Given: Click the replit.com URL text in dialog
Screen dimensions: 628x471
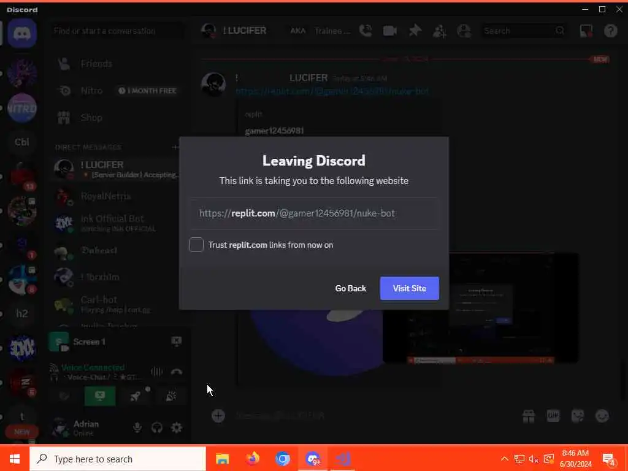Looking at the screenshot, I should click(x=297, y=213).
